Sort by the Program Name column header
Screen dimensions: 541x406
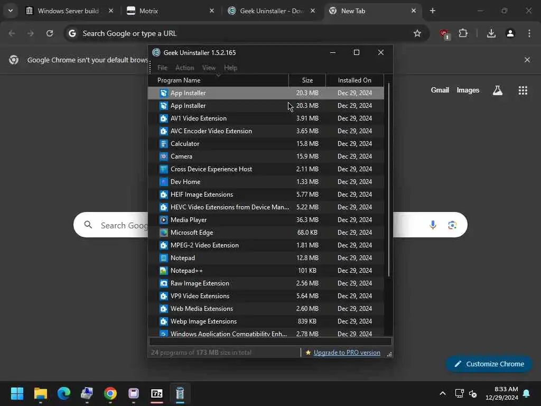point(218,80)
